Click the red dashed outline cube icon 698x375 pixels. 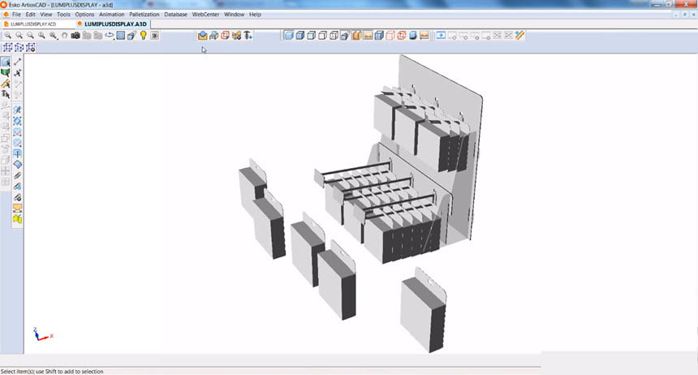390,35
